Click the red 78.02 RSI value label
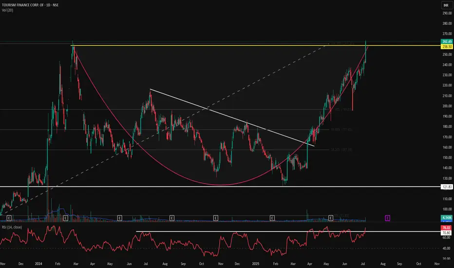The image size is (454, 268). tap(447, 228)
